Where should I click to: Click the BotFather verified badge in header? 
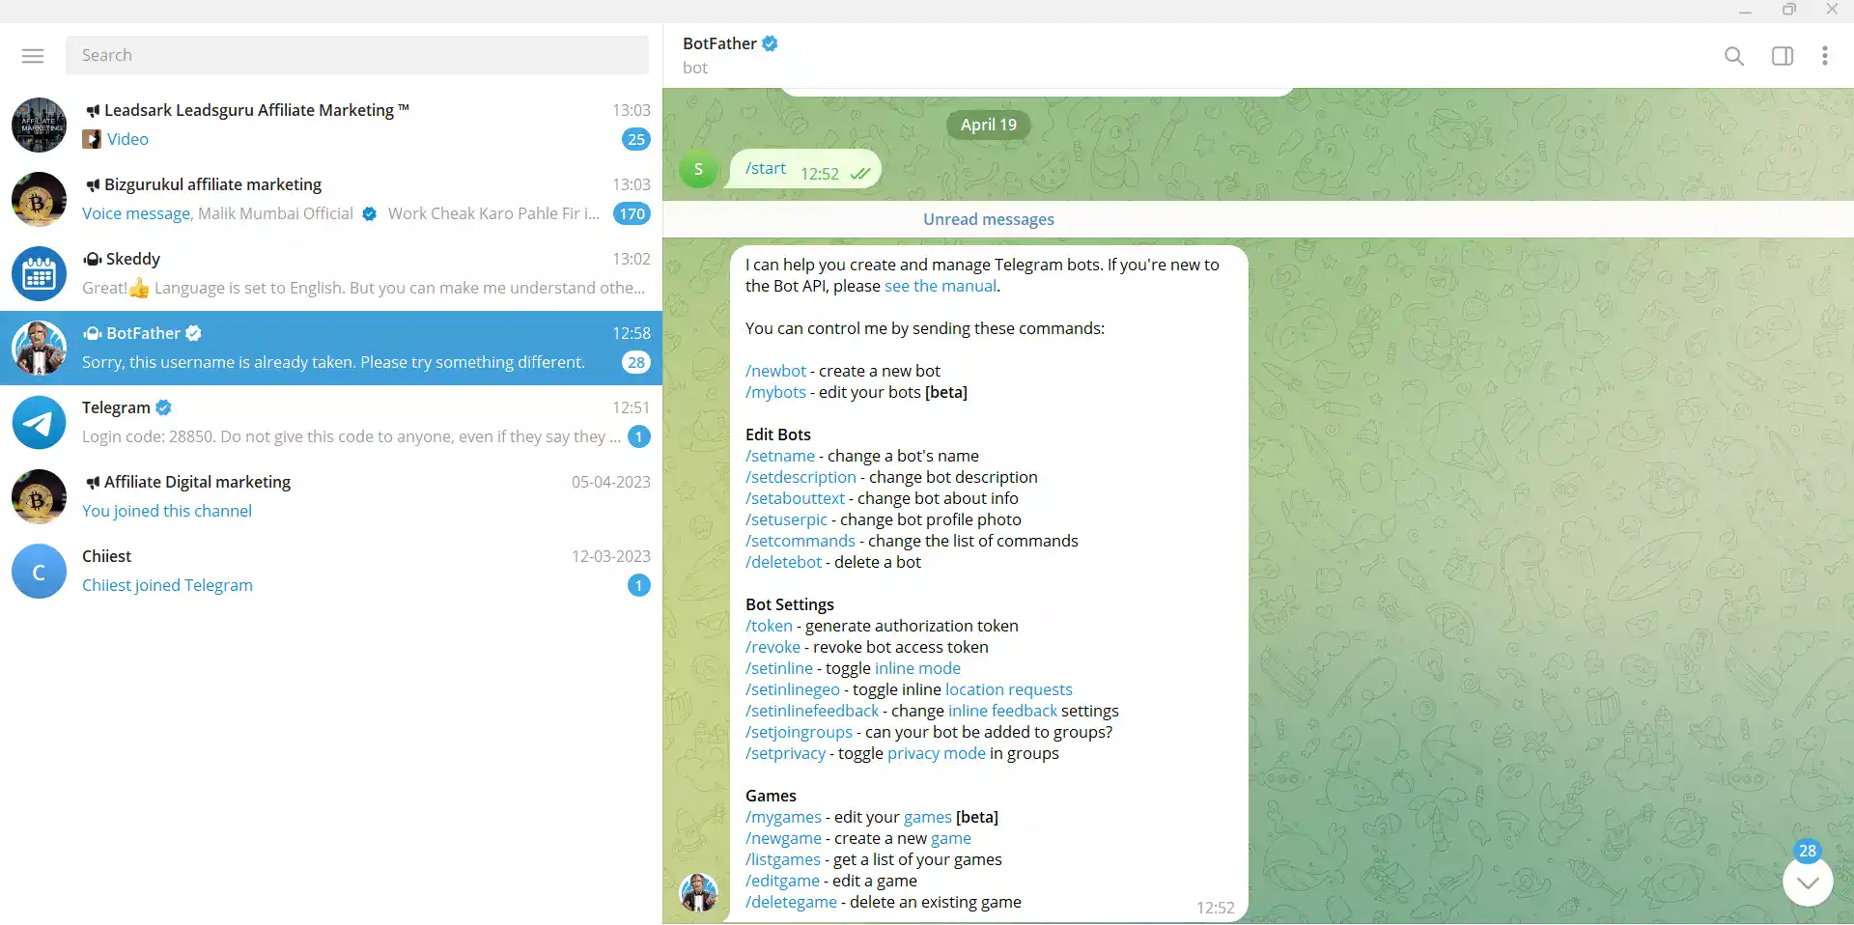770,43
